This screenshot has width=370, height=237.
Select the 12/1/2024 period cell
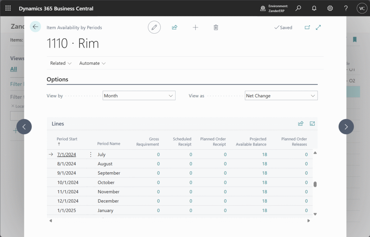click(x=68, y=201)
